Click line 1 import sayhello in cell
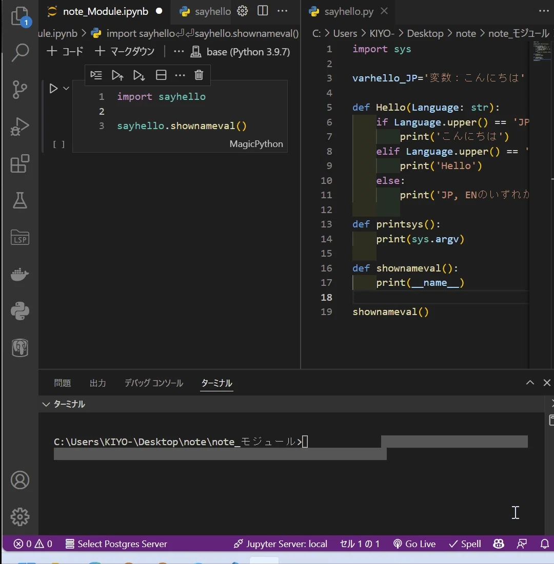The width and height of the screenshot is (554, 564). click(x=162, y=97)
